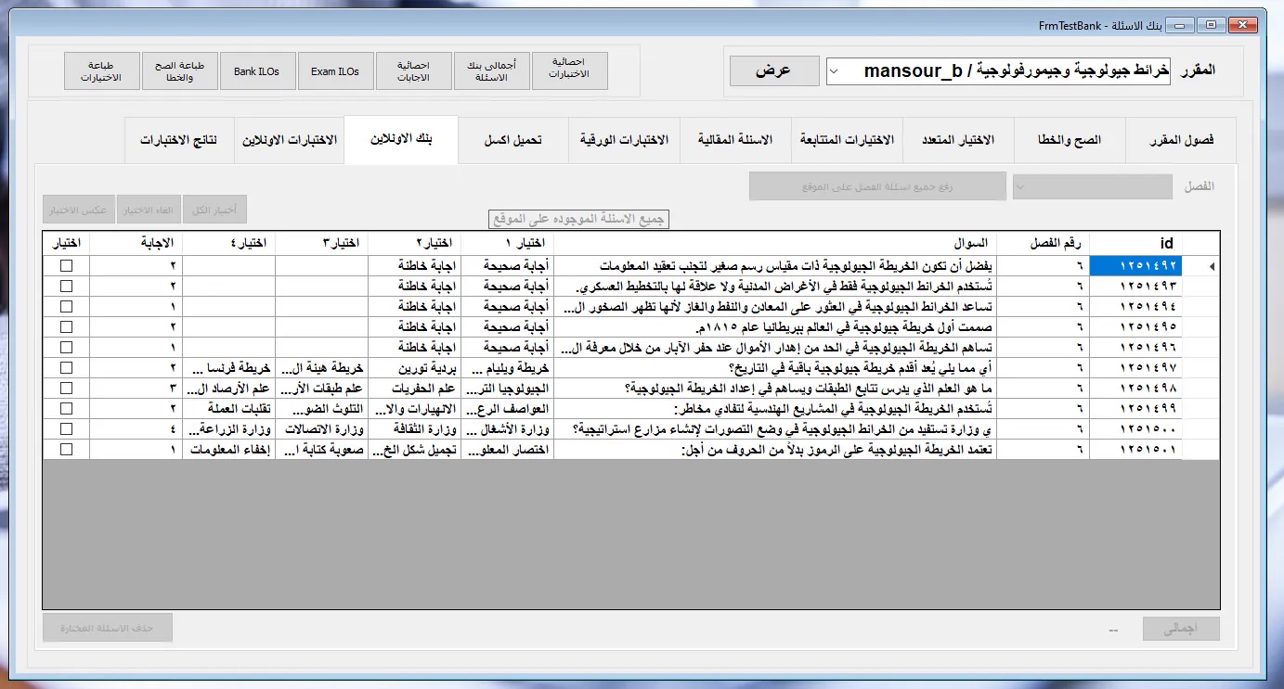Tick checkbox for question 1251497

(66, 368)
